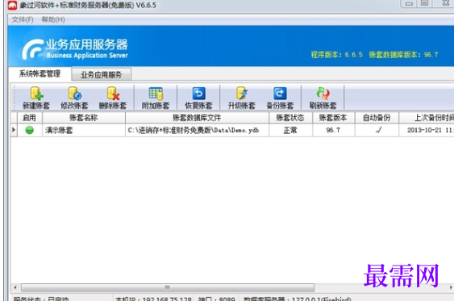Click the app logo icon in title bar
Viewport: 454px width, 301px height.
click(12, 5)
